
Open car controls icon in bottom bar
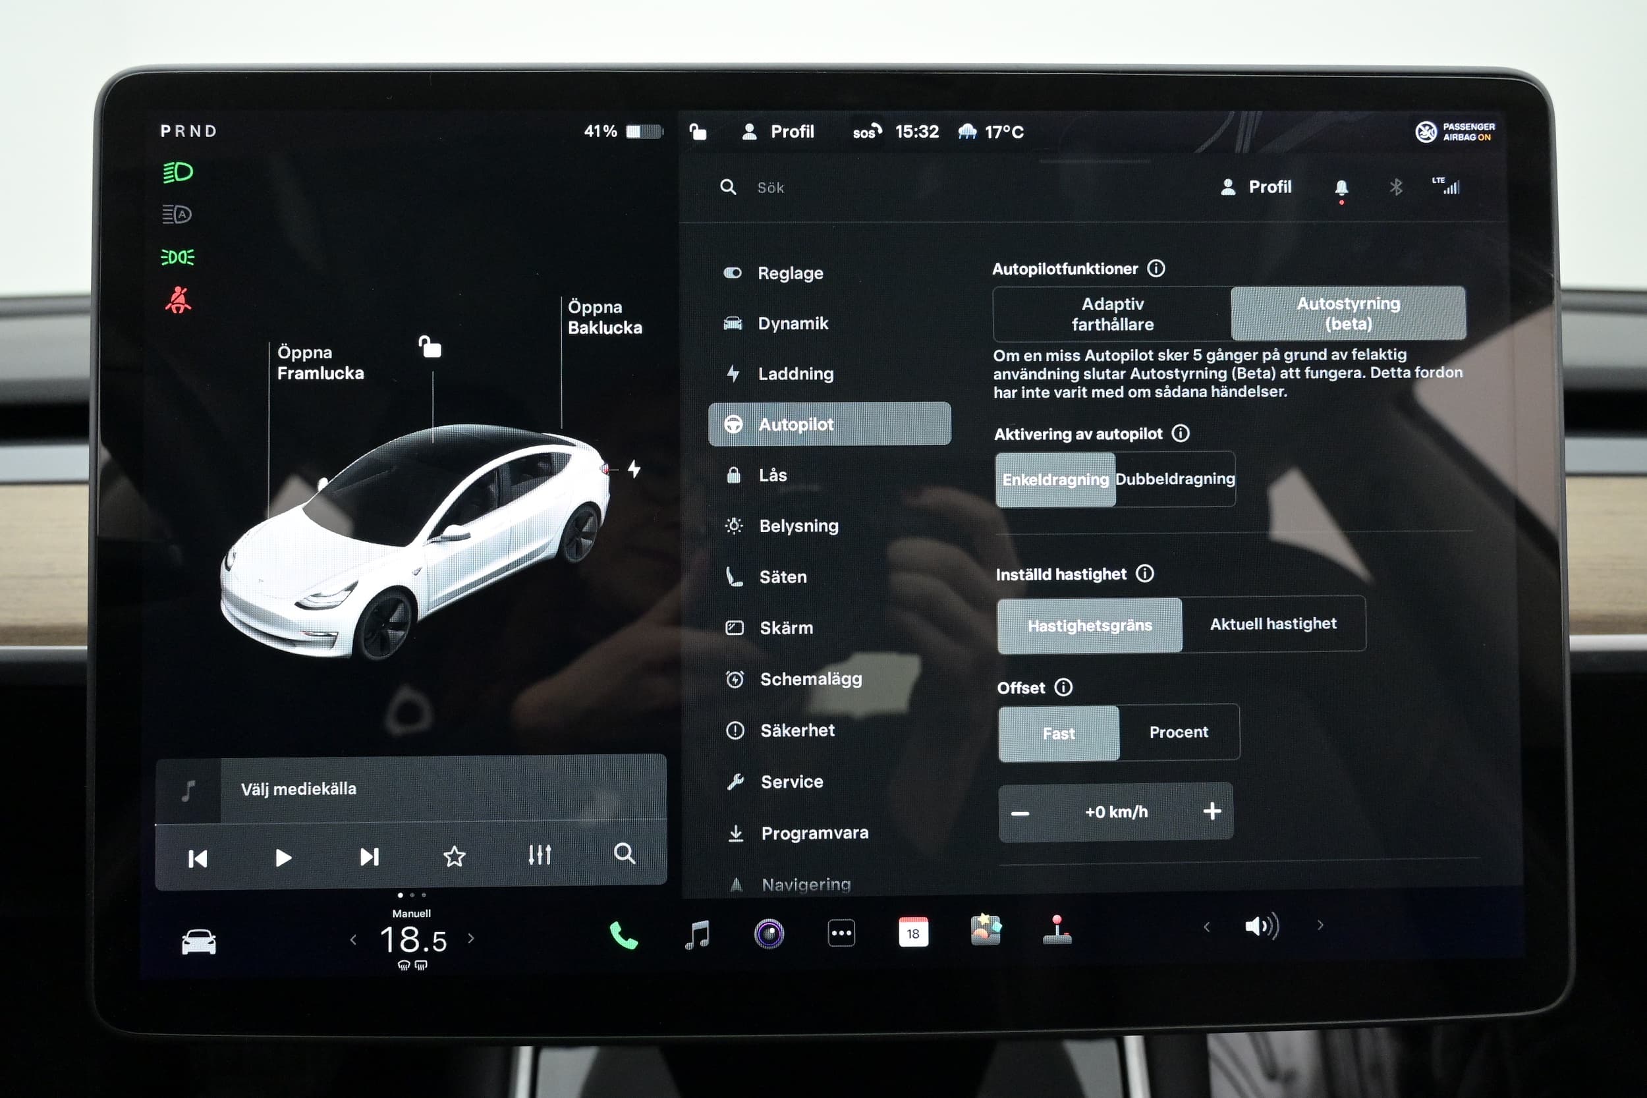(x=199, y=942)
